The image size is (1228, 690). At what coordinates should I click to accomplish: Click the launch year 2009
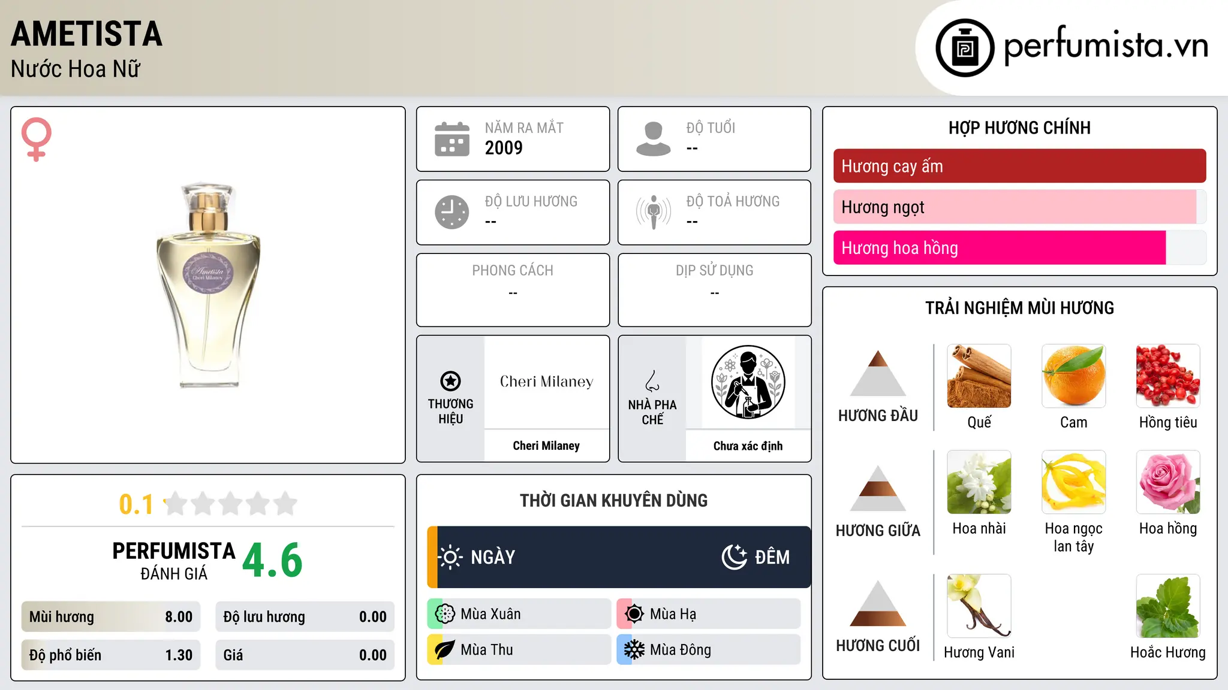pos(504,147)
